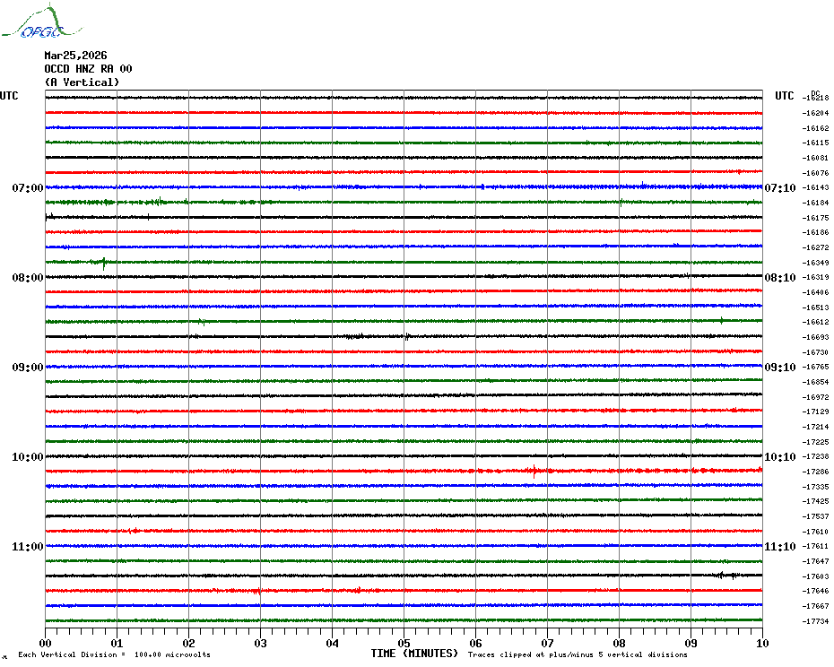
Task: Click the 05 minute tick label
Action: tap(404, 643)
